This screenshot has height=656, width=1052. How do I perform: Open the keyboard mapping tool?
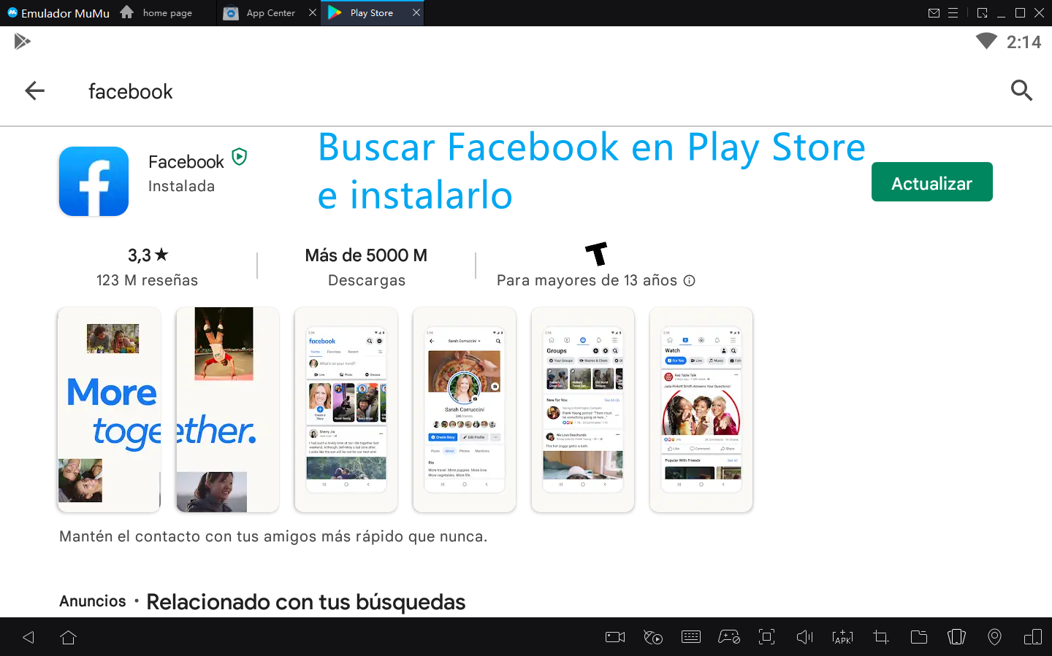click(690, 637)
